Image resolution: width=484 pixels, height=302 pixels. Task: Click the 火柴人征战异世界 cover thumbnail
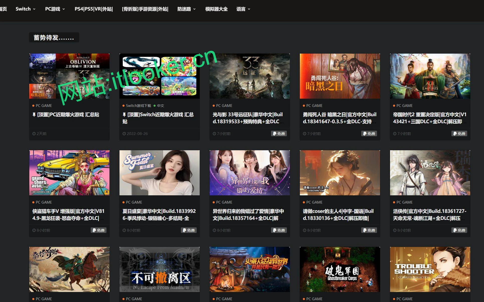point(250,269)
